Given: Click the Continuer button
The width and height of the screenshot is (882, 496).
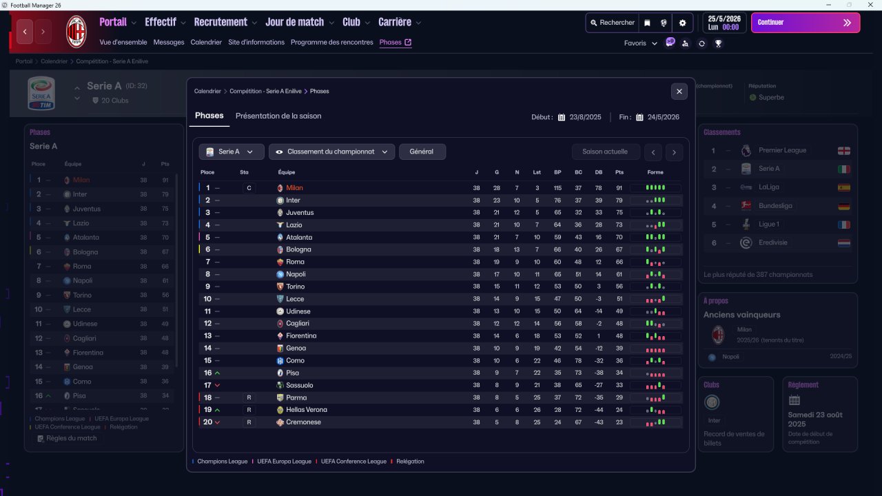Looking at the screenshot, I should pos(806,23).
